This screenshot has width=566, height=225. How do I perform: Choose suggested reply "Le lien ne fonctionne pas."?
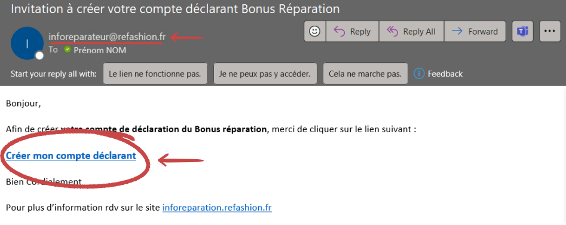click(155, 74)
